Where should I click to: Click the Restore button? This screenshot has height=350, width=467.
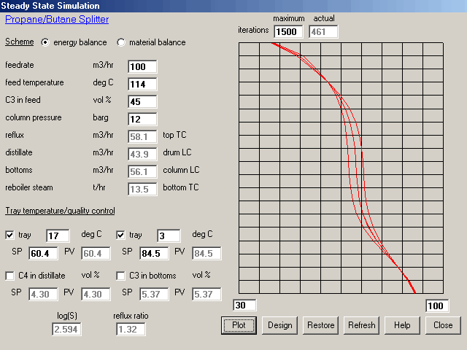(x=320, y=325)
